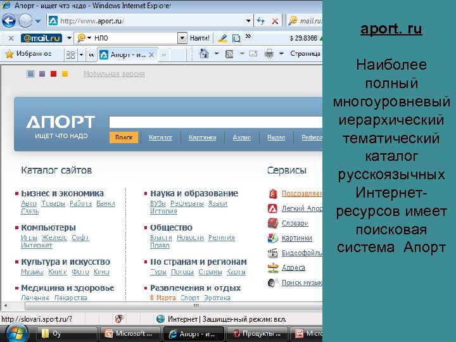Viewport: 456px width, 342px height.
Task: Click the red Stop loading icon
Action: [275, 21]
